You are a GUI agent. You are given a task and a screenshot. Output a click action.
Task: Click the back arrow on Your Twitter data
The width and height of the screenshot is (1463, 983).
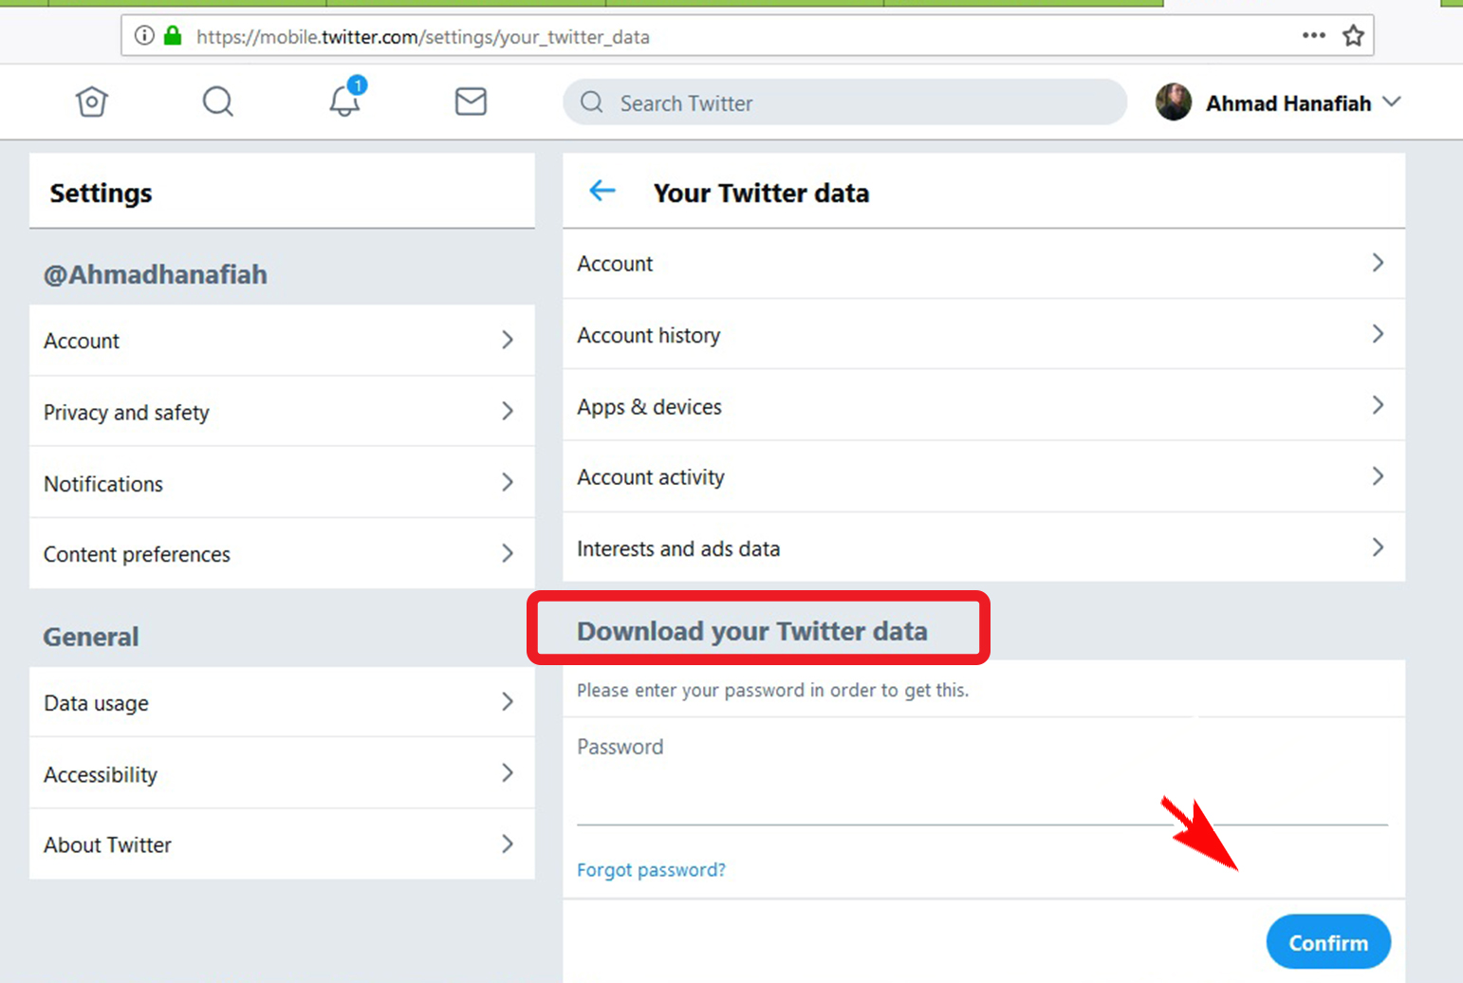602,191
